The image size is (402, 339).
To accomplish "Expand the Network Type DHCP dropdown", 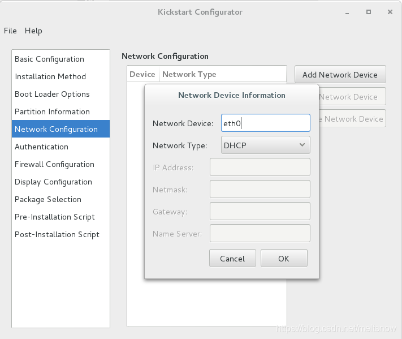I will [x=266, y=145].
